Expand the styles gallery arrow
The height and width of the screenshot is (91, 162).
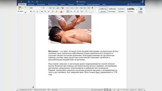point(136,10)
